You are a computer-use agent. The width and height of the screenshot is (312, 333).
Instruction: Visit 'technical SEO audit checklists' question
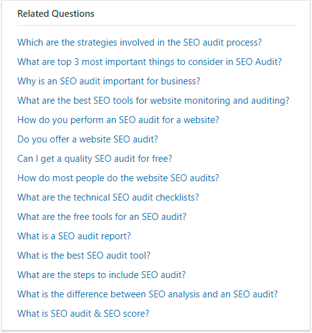click(x=108, y=197)
